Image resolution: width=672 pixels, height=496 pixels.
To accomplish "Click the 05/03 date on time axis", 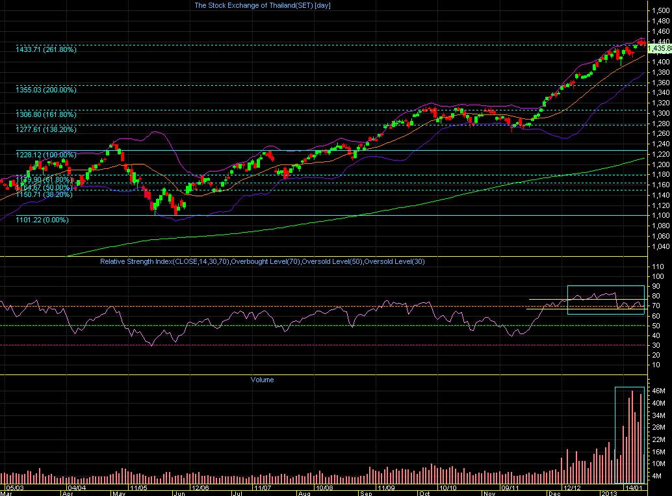I will point(14,488).
